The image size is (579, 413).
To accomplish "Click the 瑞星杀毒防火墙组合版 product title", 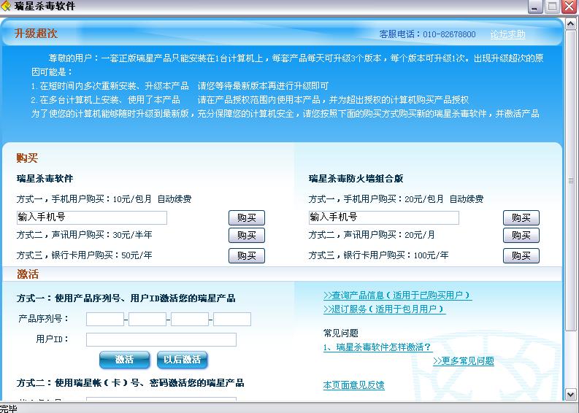I will coord(356,179).
